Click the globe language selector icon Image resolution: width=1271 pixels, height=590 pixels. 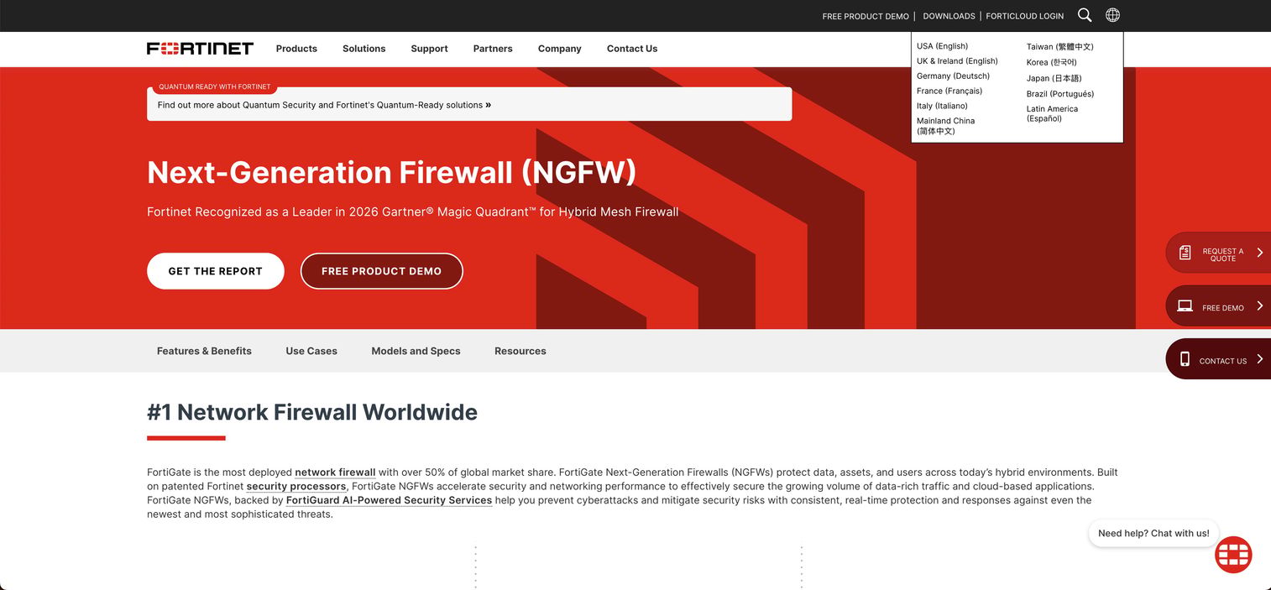click(x=1112, y=15)
